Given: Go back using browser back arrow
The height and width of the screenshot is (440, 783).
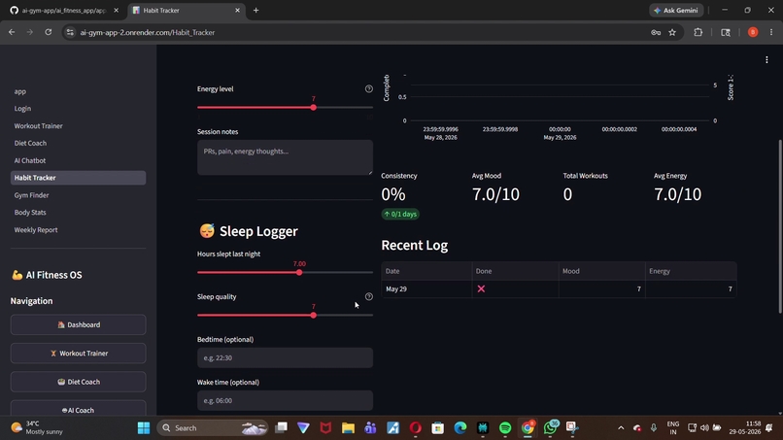Looking at the screenshot, I should coord(12,32).
